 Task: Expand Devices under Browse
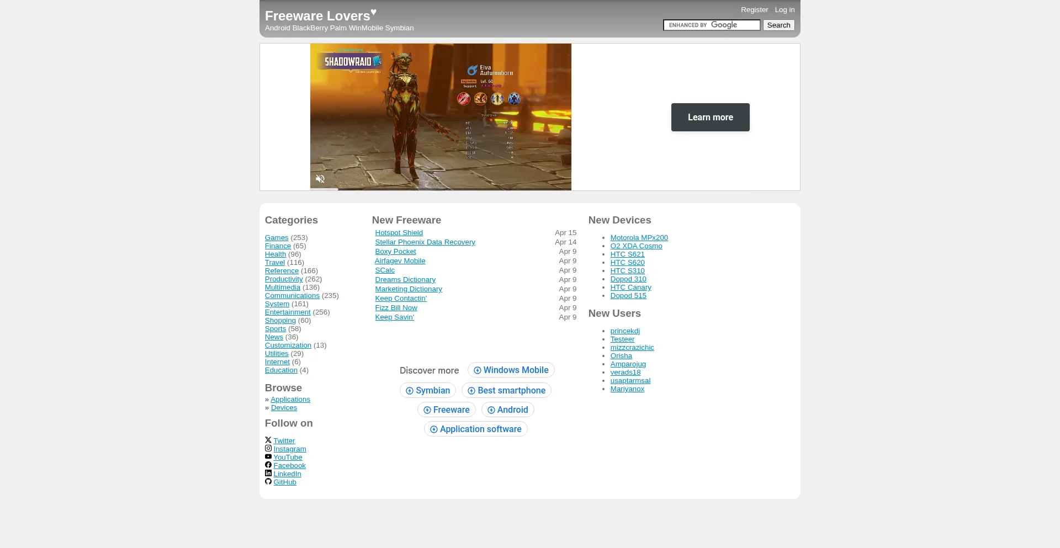tap(284, 407)
